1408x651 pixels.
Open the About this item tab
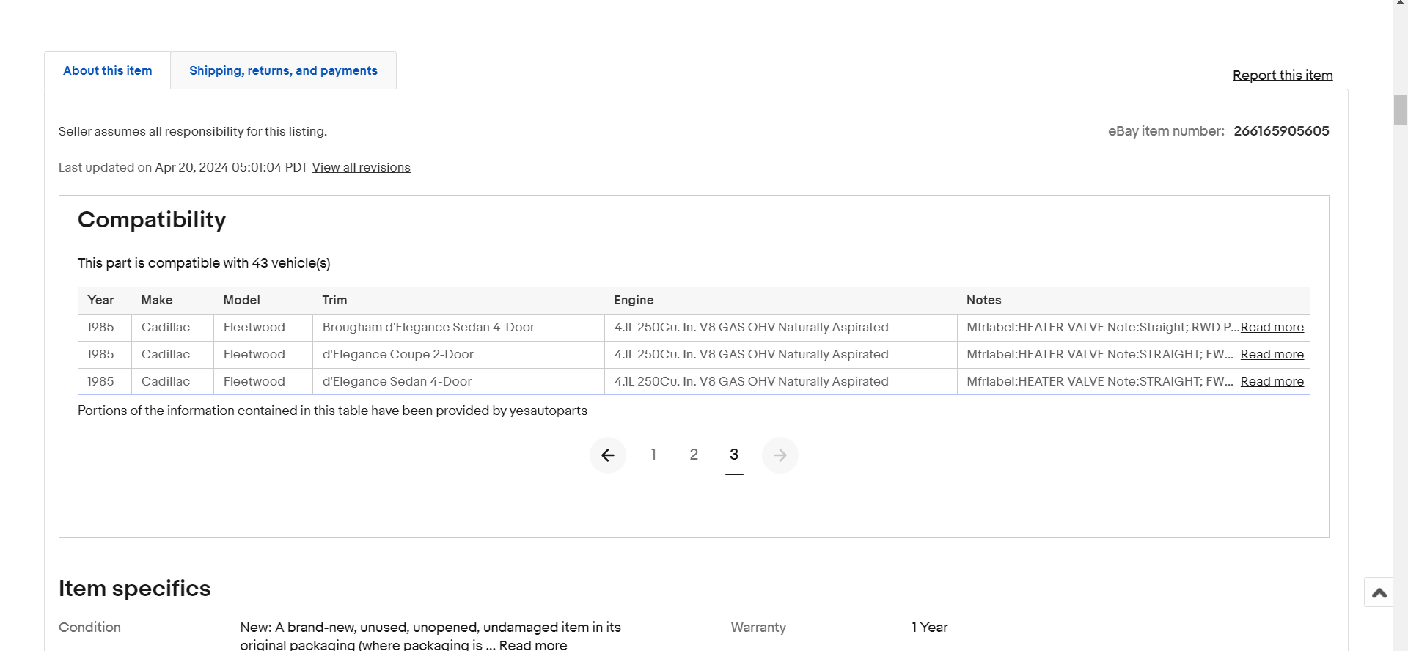pos(108,70)
